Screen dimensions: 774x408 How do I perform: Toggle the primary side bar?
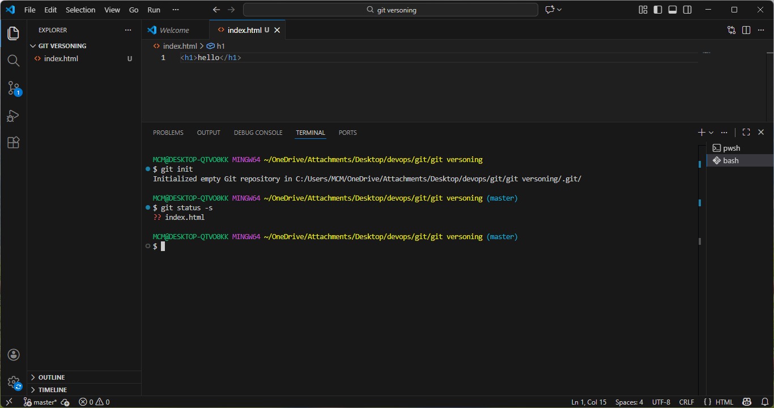point(658,10)
